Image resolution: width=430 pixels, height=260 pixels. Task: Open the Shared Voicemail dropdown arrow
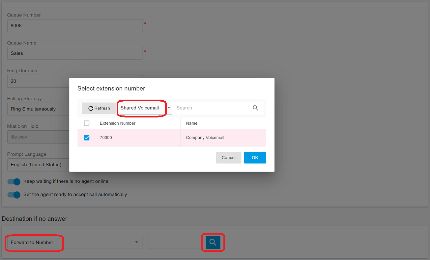[x=169, y=108]
